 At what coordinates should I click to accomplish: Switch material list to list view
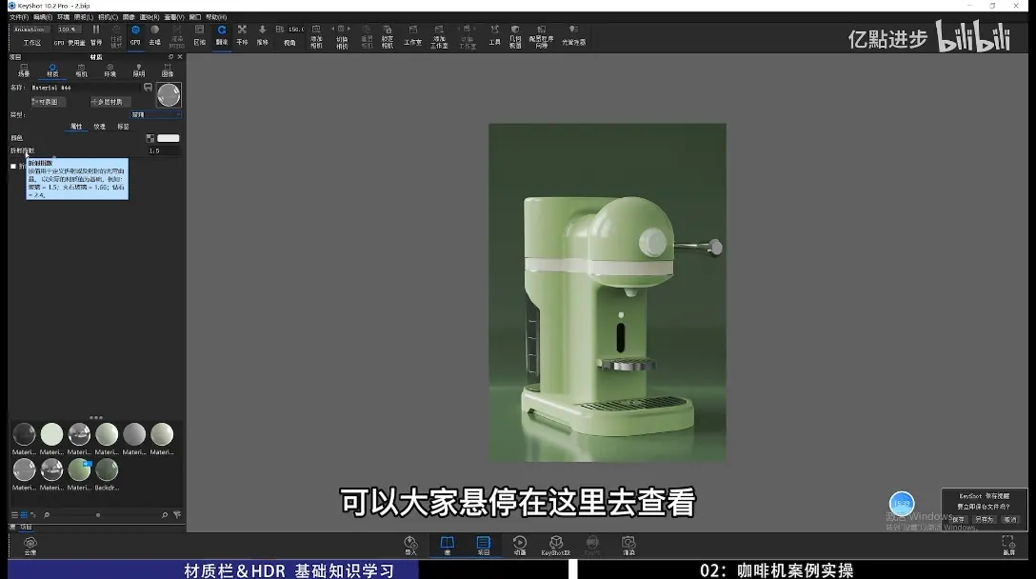tap(14, 515)
